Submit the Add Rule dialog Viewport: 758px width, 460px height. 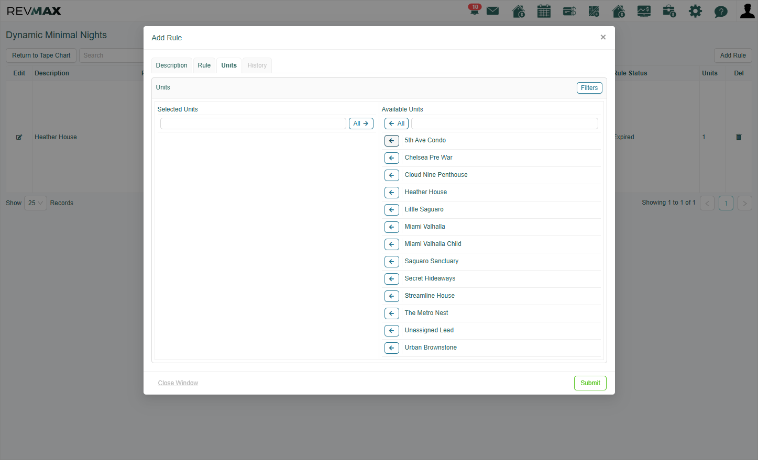[590, 383]
